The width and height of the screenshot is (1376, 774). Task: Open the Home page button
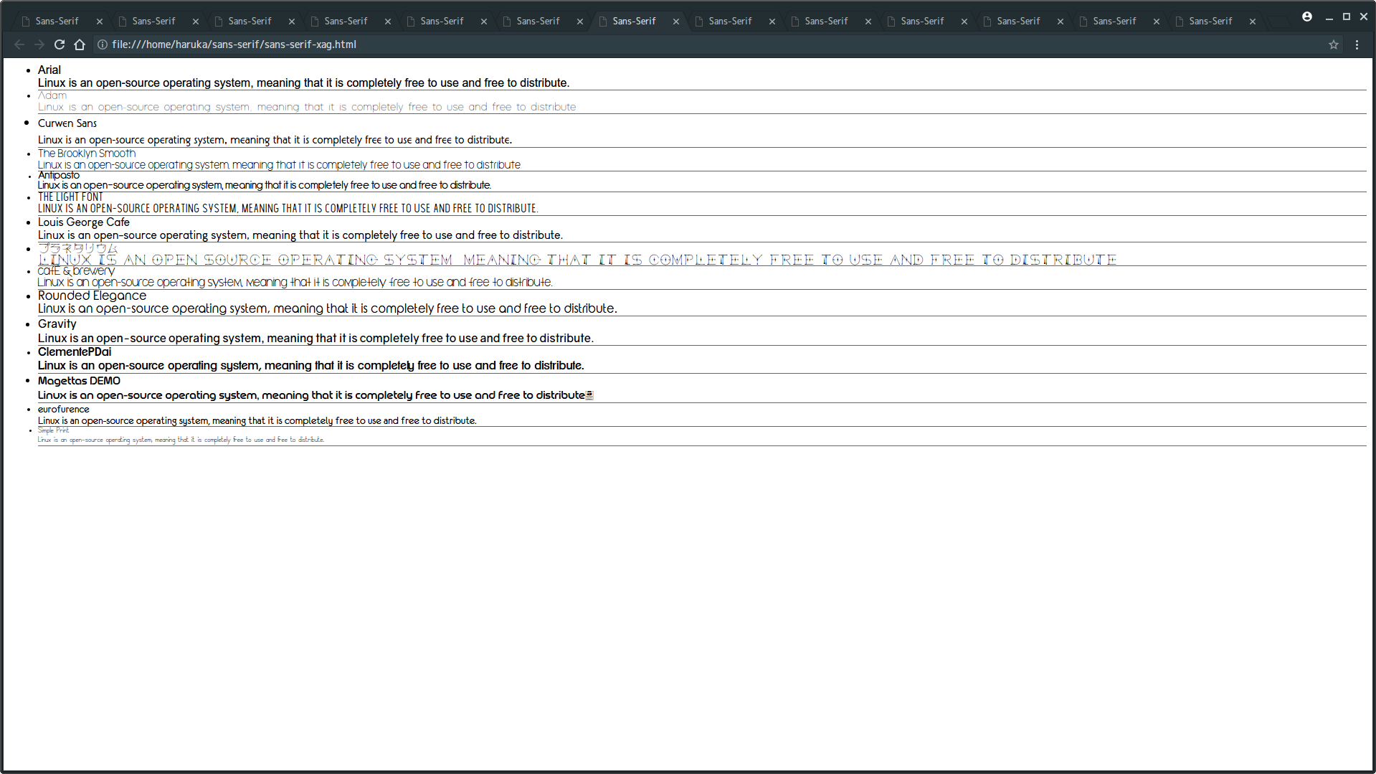(80, 44)
